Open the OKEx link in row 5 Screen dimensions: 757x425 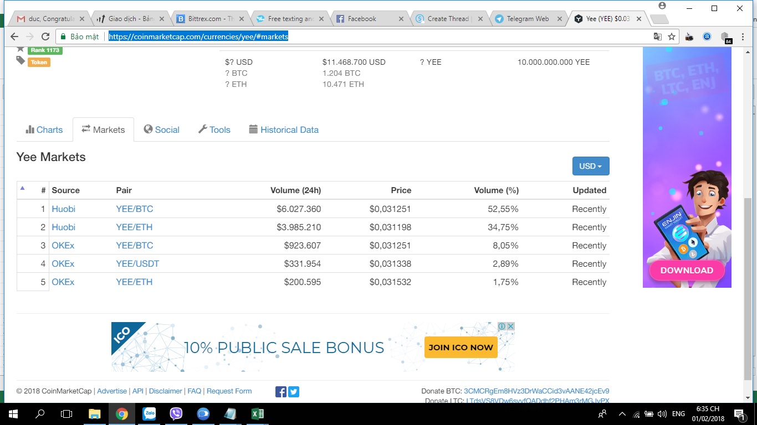[63, 282]
